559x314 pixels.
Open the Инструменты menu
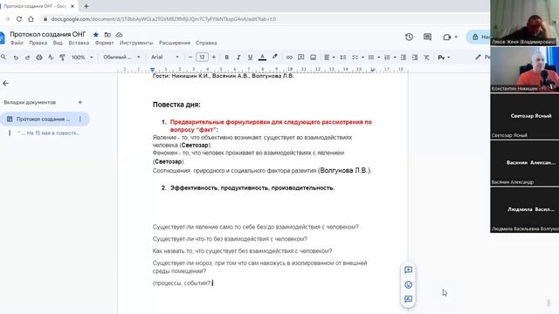(136, 43)
